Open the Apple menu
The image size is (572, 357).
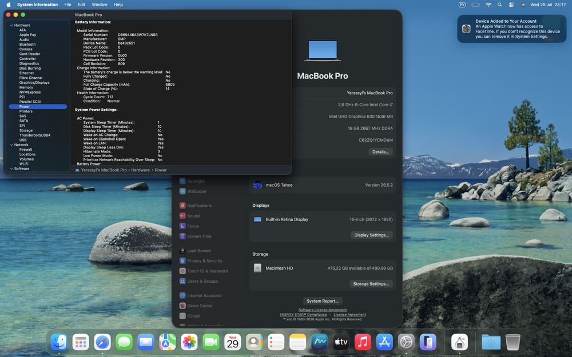(9, 5)
